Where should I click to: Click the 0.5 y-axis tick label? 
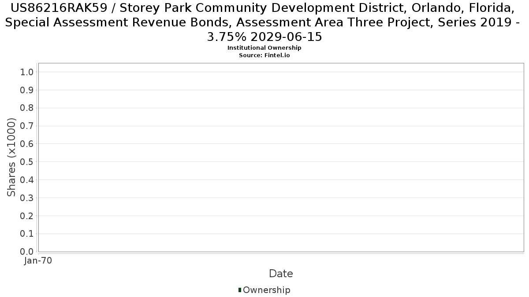27,162
